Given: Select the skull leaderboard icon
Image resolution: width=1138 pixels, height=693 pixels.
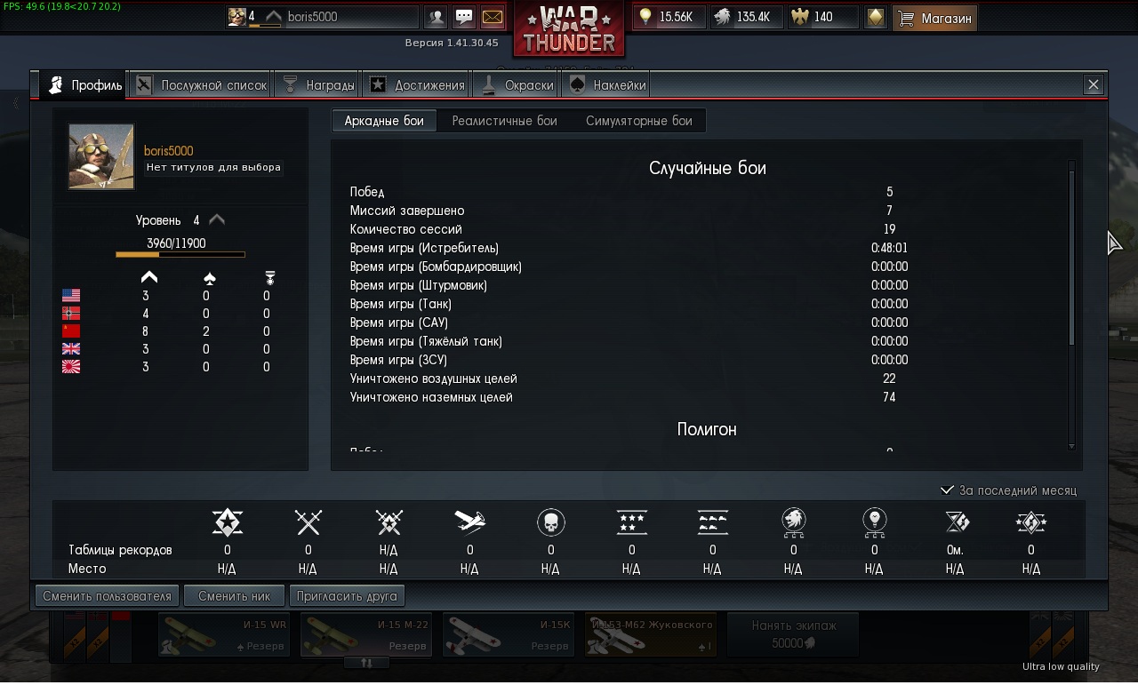Looking at the screenshot, I should click(551, 522).
